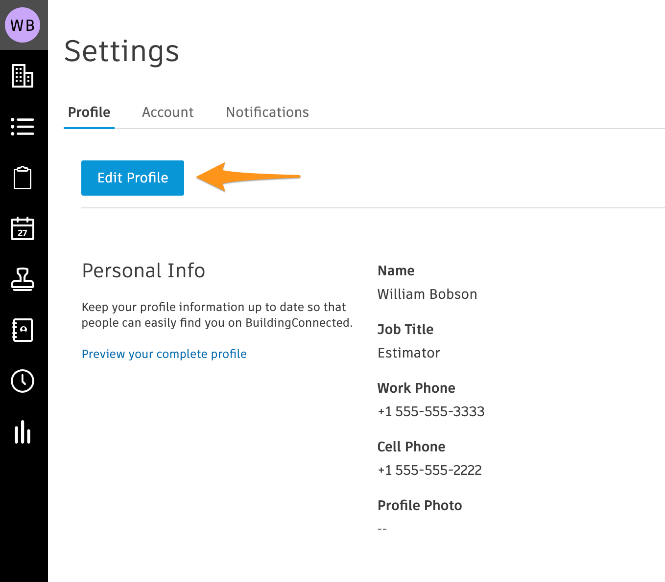Select the clipboard icon in sidebar
665x582 pixels.
pos(23,178)
